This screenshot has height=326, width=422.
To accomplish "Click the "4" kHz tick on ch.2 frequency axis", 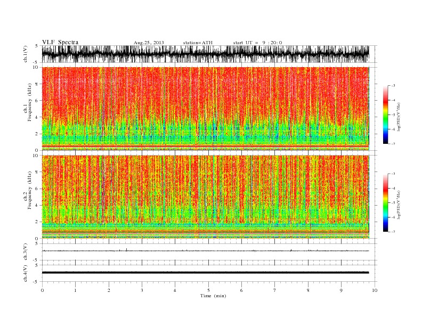I will 37,205.
